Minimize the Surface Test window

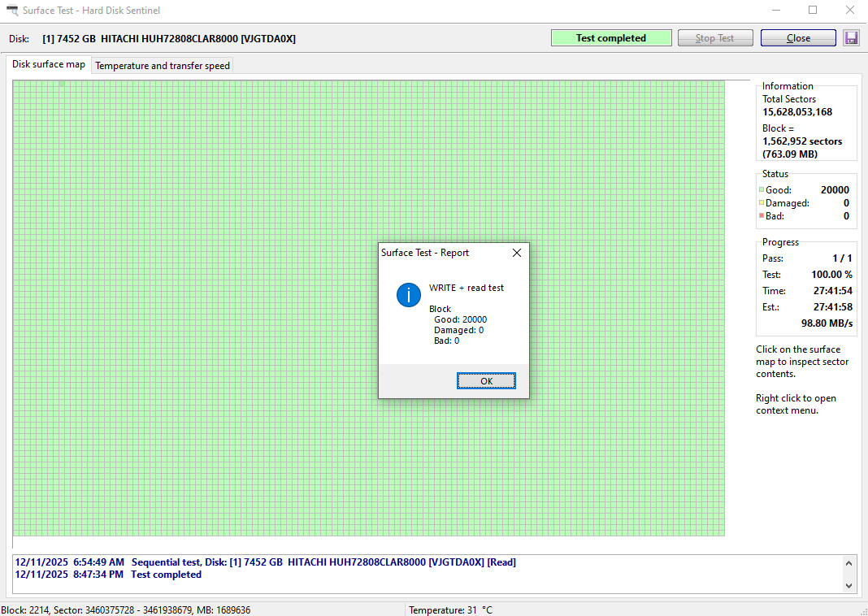click(776, 10)
